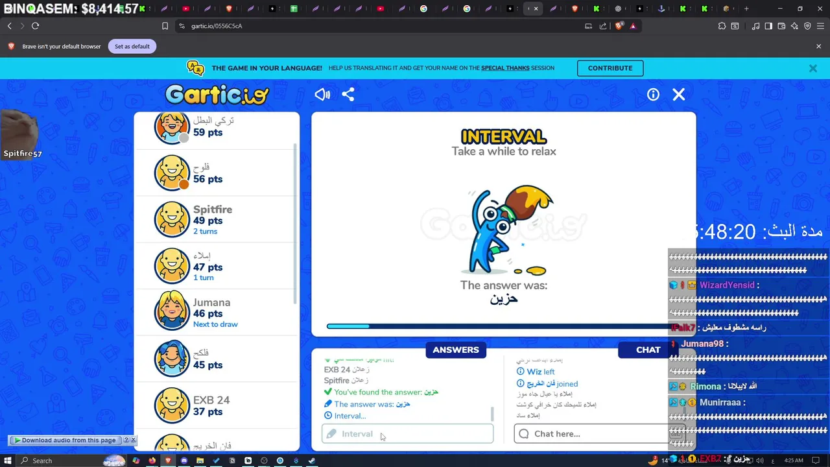Open Steam from the taskbar
Image resolution: width=830 pixels, height=467 pixels.
(312, 461)
